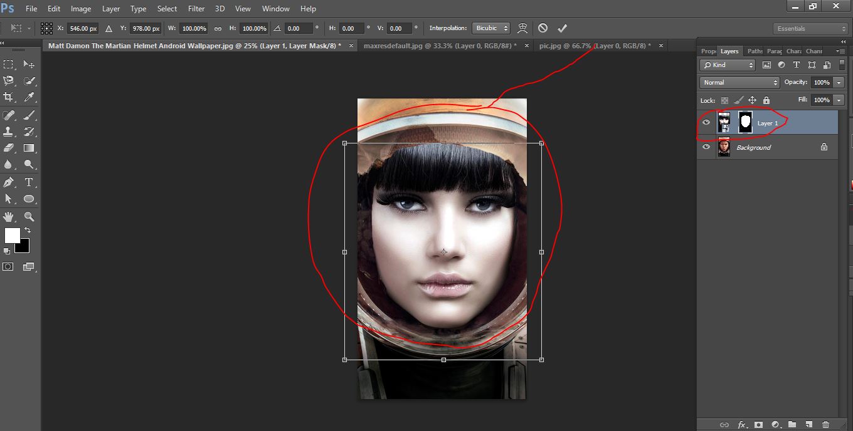Switch to the Paths panel tab
Image resolution: width=853 pixels, height=431 pixels.
click(x=755, y=51)
